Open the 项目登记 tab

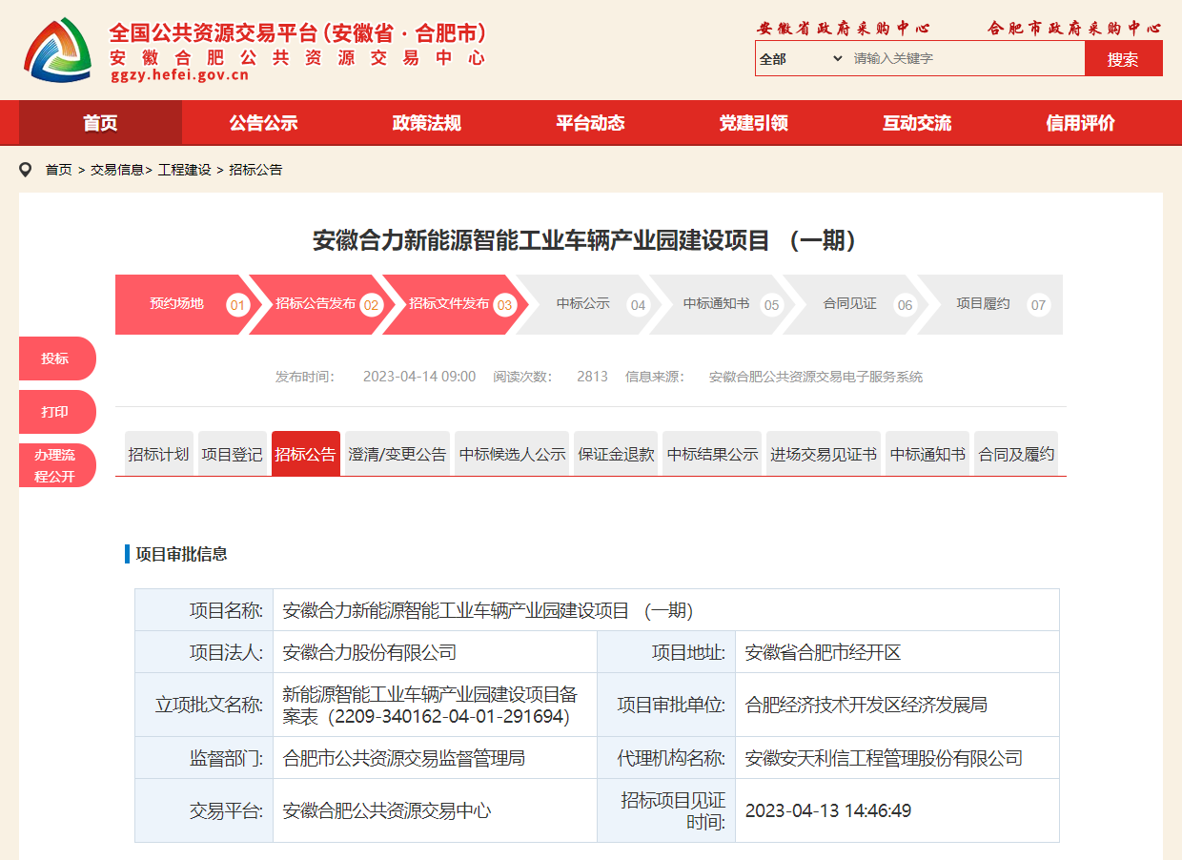[x=232, y=453]
